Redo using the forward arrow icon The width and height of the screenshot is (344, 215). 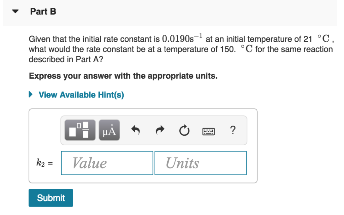(160, 131)
